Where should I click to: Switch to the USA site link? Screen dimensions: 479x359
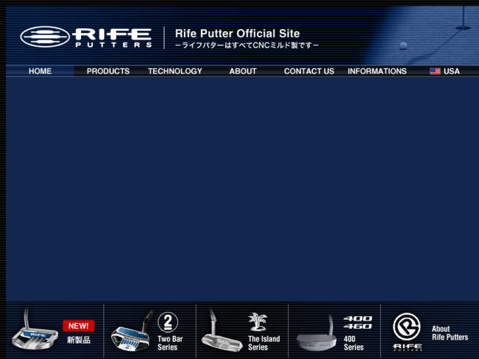(451, 71)
